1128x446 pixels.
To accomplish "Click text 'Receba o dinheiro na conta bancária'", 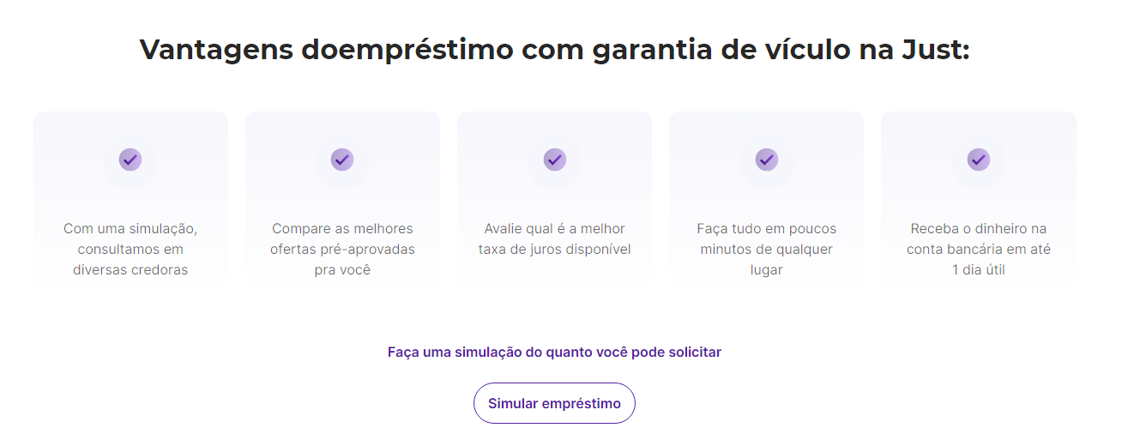I will 979,239.
